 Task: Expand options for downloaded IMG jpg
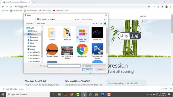click(26, 89)
